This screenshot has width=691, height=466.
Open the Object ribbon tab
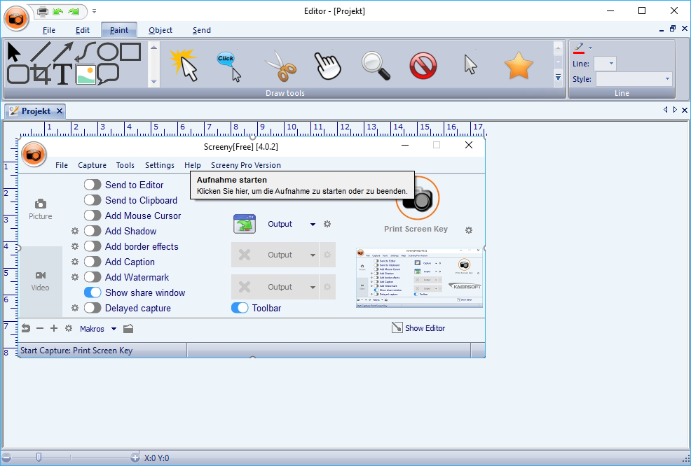[160, 30]
